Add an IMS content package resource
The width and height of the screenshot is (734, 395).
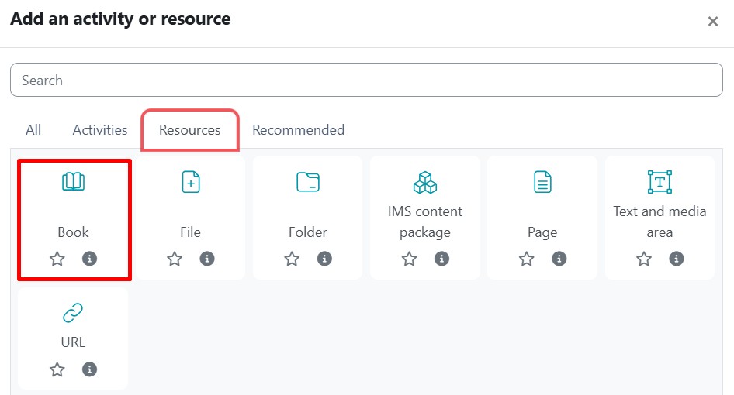424,184
